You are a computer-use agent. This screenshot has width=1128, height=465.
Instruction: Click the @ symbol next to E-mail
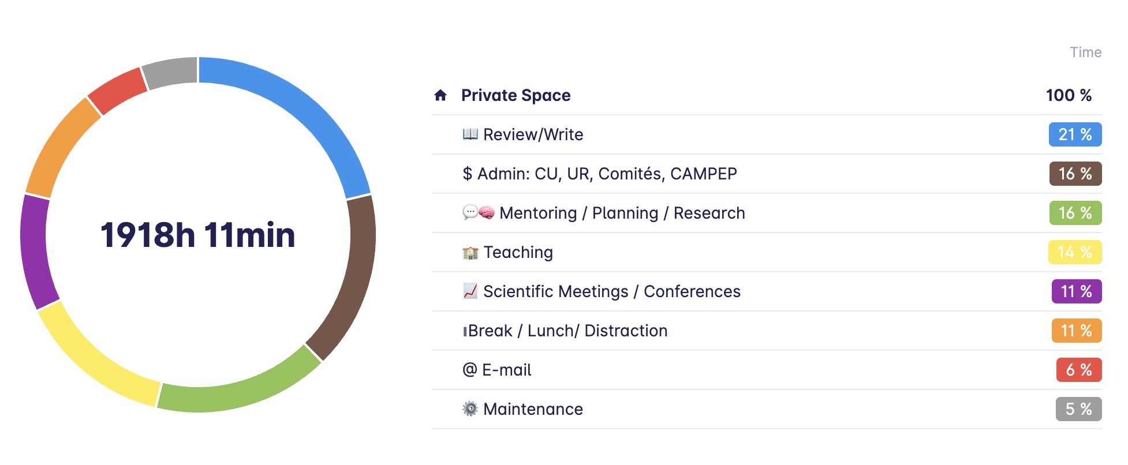click(469, 370)
